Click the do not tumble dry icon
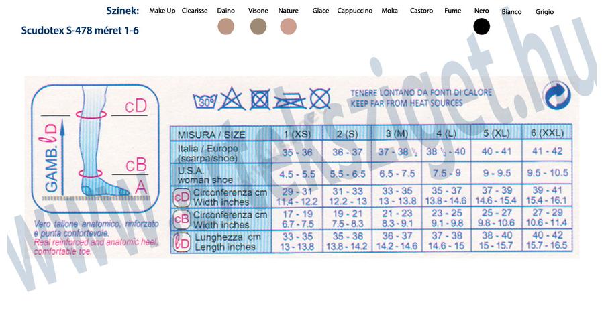The image size is (604, 335). [x=260, y=100]
